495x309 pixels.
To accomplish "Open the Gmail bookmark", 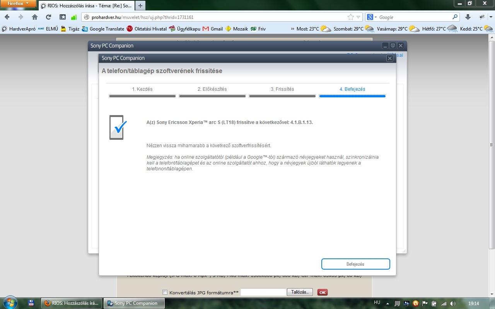I will point(213,29).
